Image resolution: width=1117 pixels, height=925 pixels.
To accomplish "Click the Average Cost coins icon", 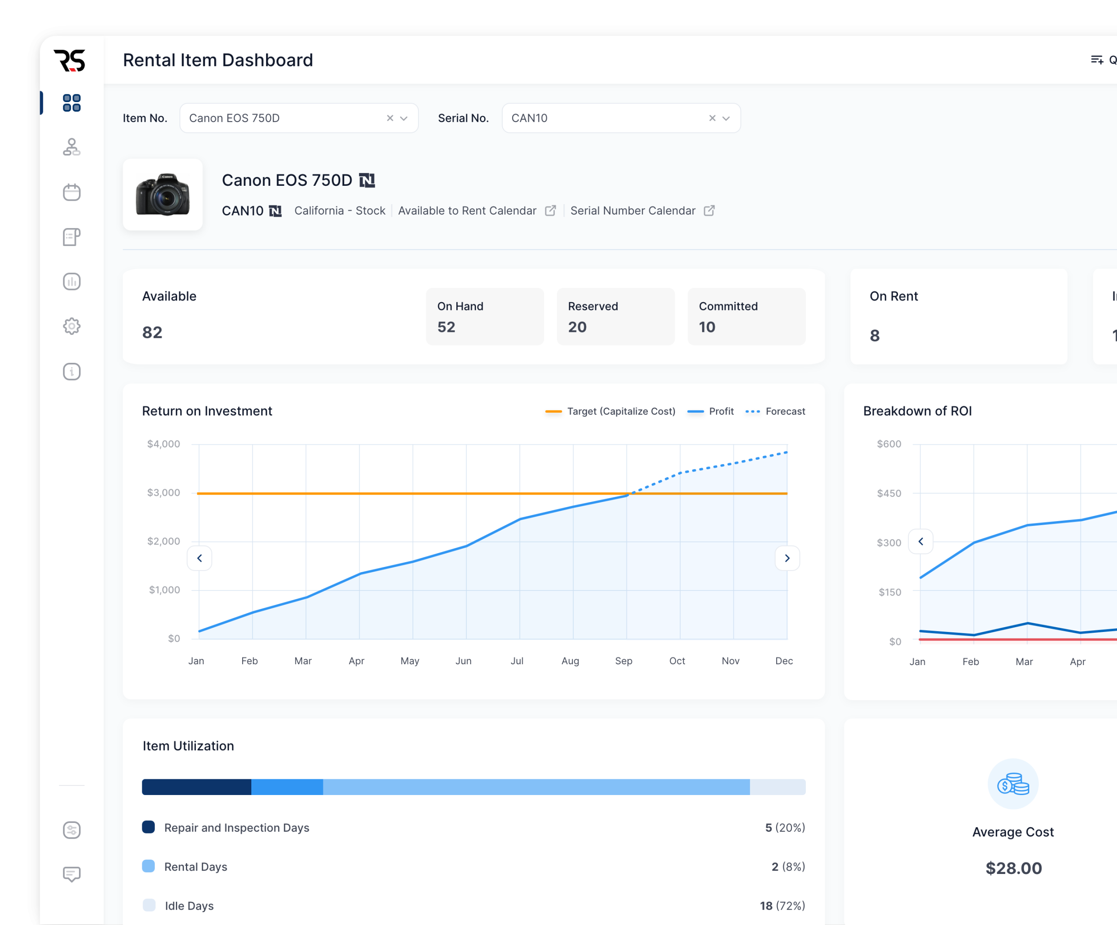I will click(1013, 784).
